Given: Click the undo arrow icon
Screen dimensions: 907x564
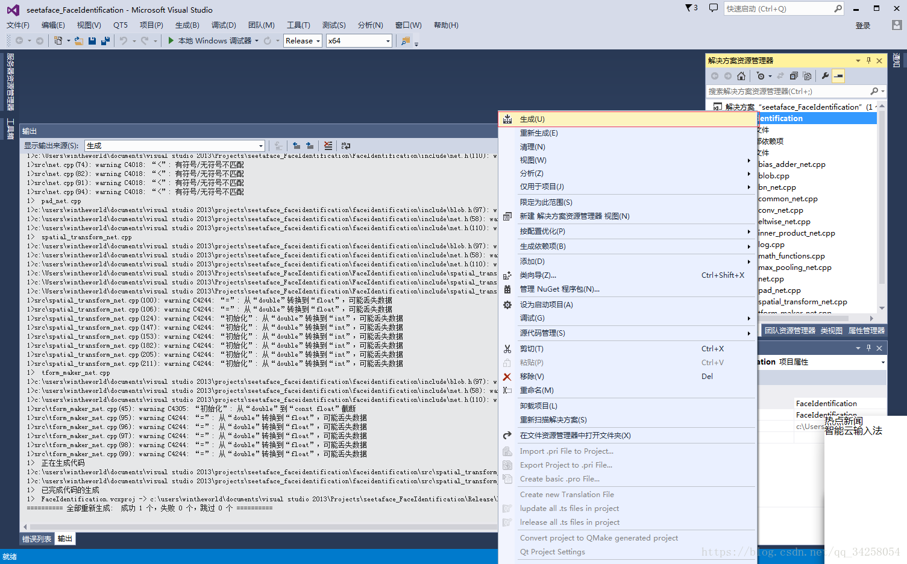Looking at the screenshot, I should 124,40.
